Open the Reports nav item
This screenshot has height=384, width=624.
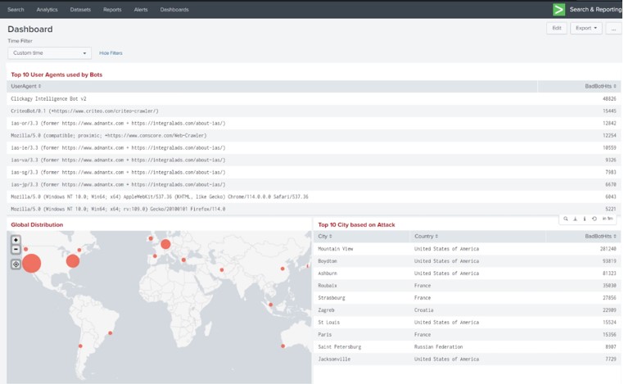(112, 10)
